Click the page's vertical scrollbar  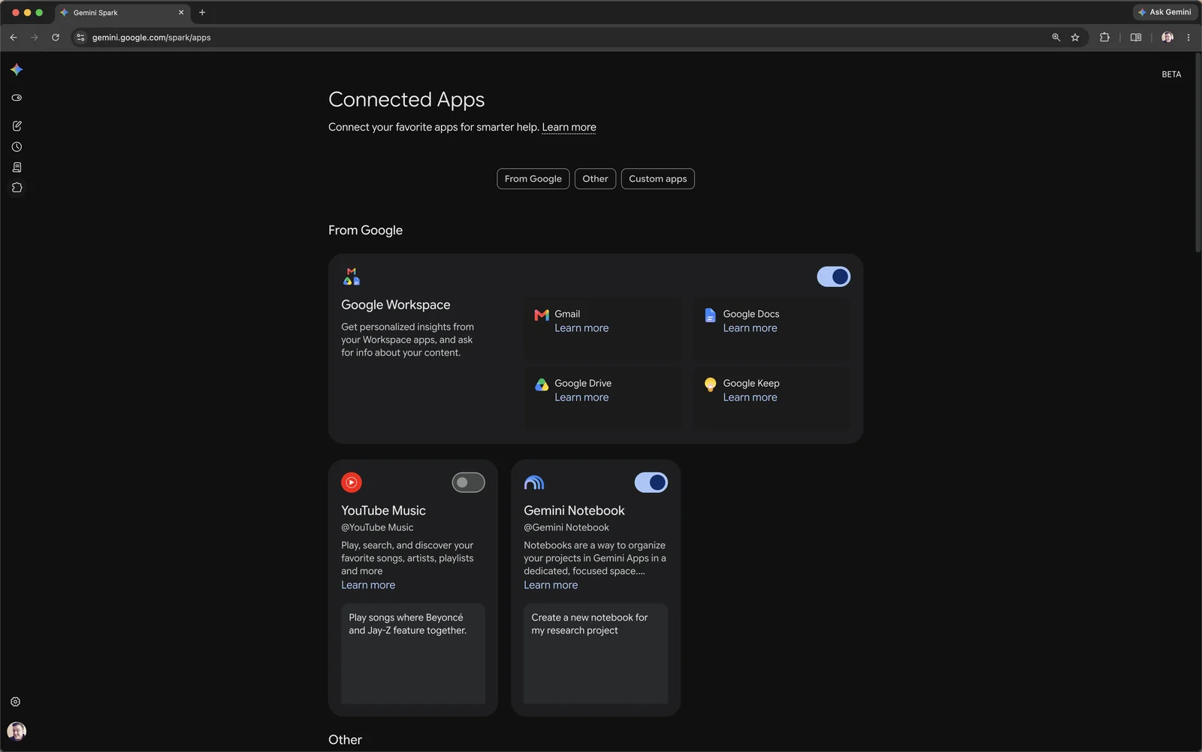pos(1197,153)
